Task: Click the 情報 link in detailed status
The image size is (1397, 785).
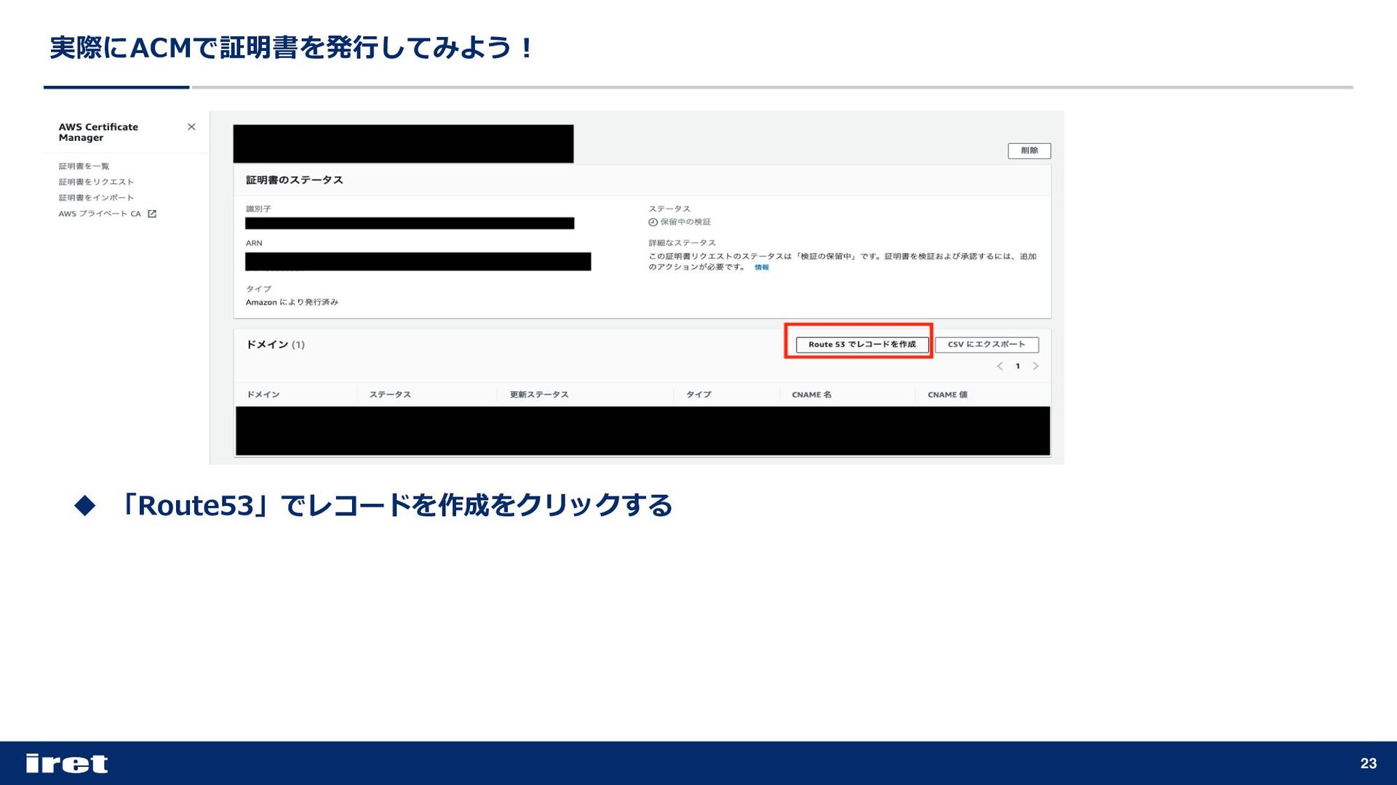Action: click(761, 267)
